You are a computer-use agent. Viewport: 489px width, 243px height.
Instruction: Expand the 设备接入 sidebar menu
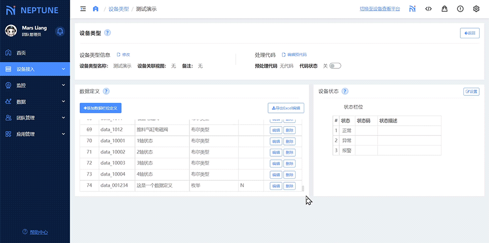[x=35, y=69]
